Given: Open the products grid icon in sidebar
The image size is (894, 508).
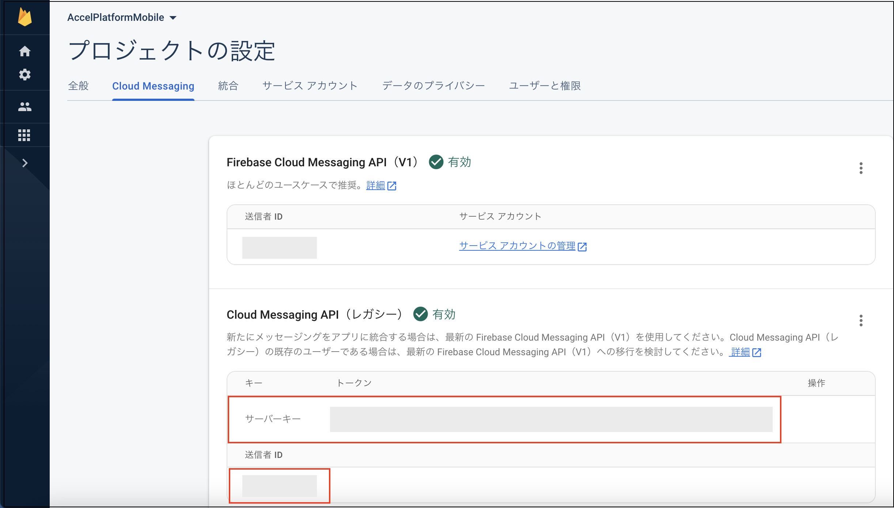Looking at the screenshot, I should [x=24, y=135].
